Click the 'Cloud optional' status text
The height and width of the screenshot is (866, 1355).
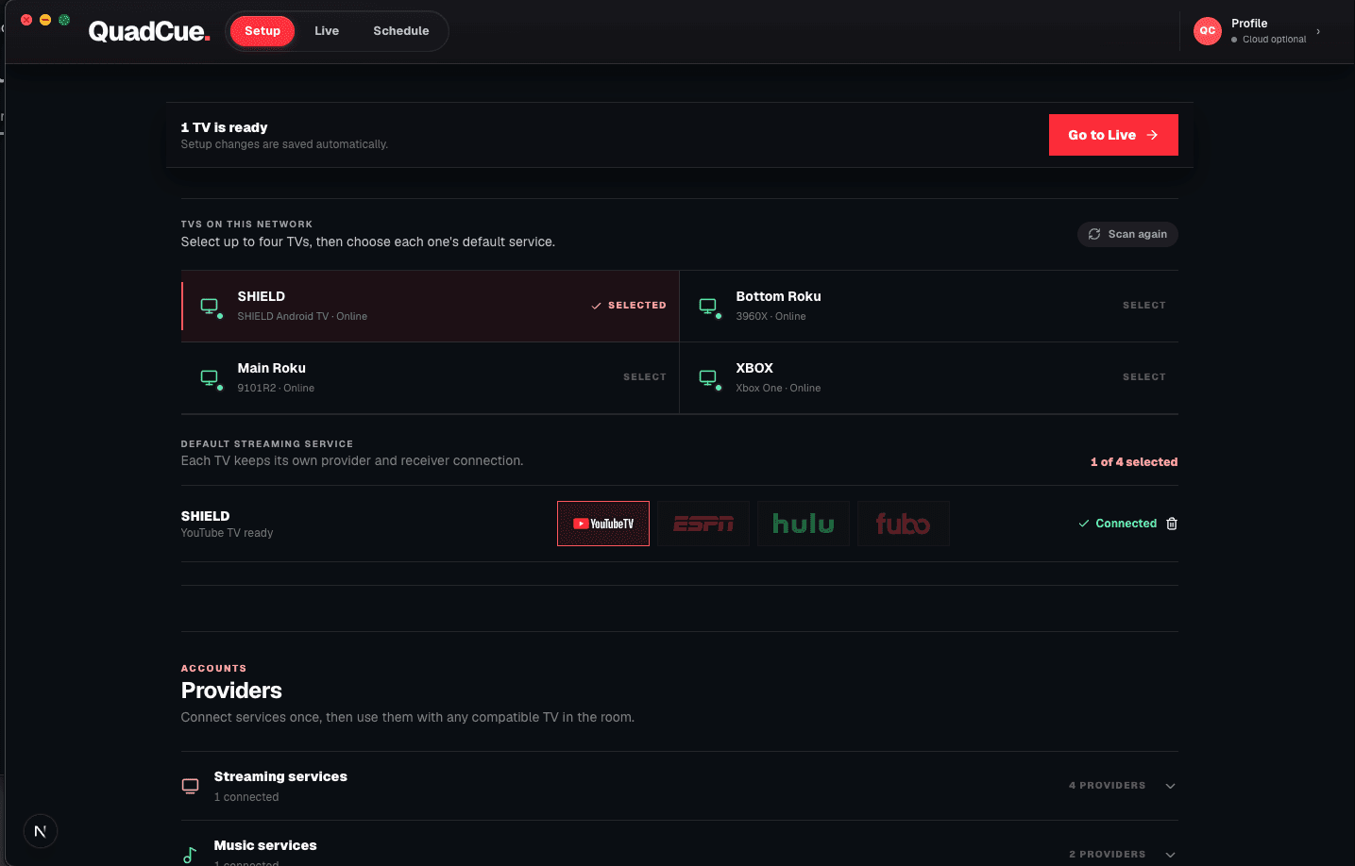[x=1275, y=40]
